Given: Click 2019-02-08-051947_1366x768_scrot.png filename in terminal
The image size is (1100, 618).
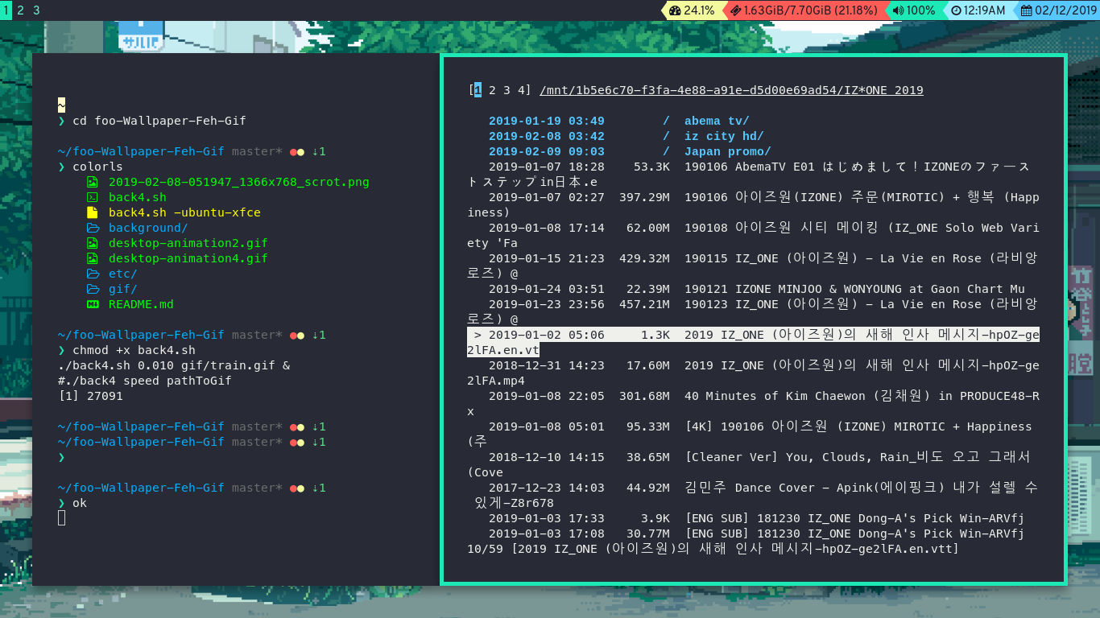Looking at the screenshot, I should click(x=239, y=182).
